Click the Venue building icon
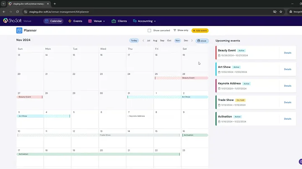The height and width of the screenshot is (169, 302). [x=90, y=21]
